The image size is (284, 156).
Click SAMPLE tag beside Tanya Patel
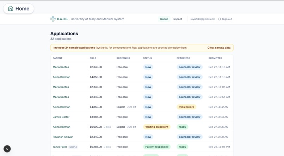[73, 147]
